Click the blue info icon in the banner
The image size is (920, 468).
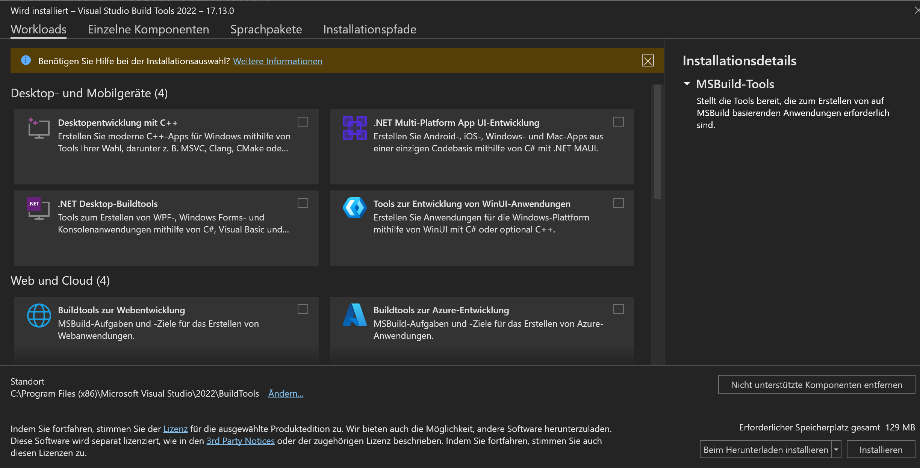26,60
